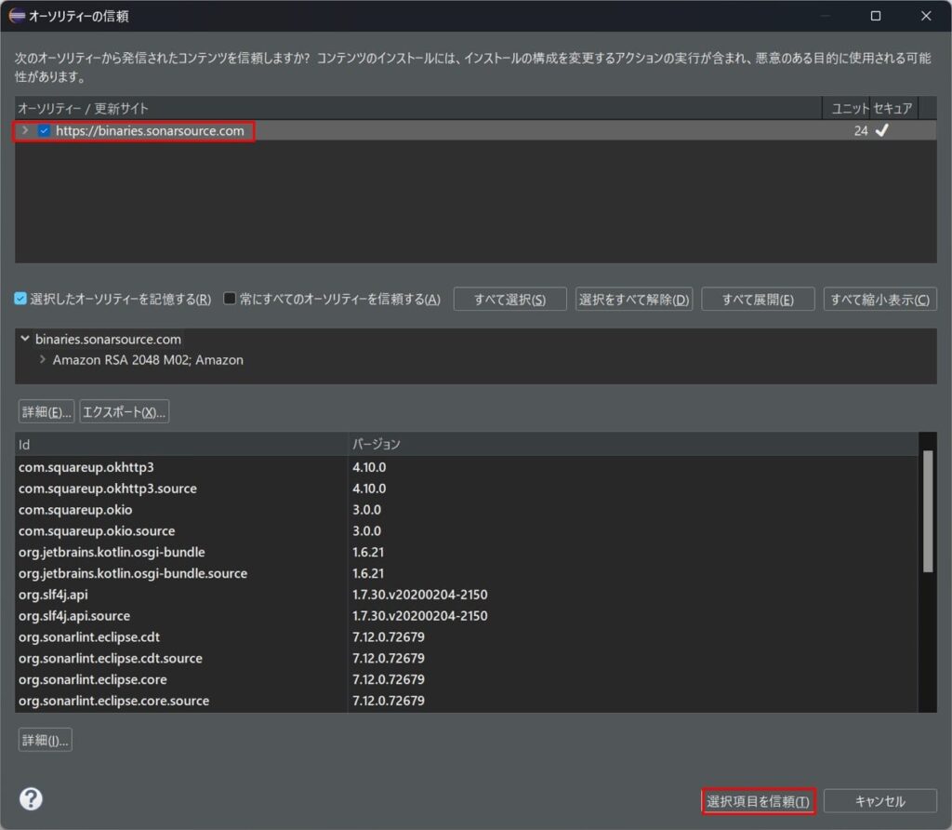Click すべて縮小表示 to collapse the view
This screenshot has height=830, width=952.
pyautogui.click(x=879, y=299)
